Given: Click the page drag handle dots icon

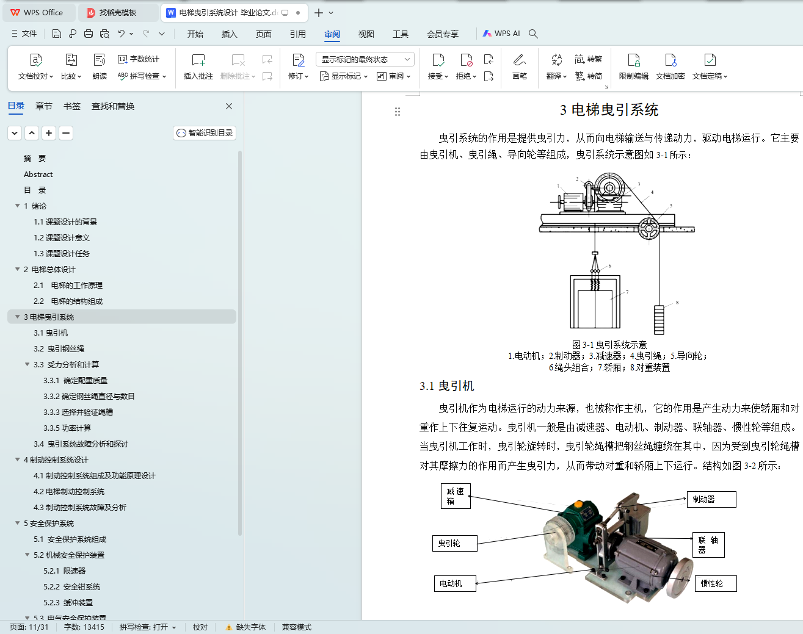Looking at the screenshot, I should coord(398,112).
